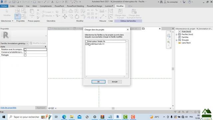The height and width of the screenshot is (120, 213).
Task: Click the view's horizontal scrollbar thumb
Action: [x=113, y=108]
